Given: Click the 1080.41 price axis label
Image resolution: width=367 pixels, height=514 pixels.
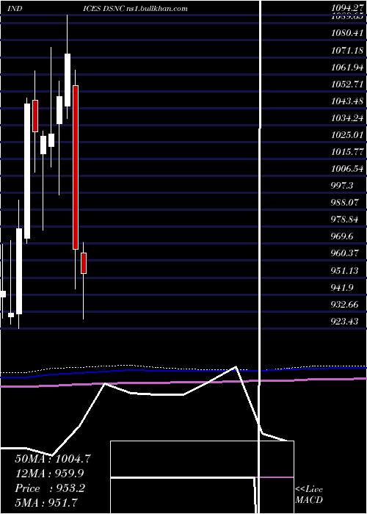Looking at the screenshot, I should pos(346,33).
